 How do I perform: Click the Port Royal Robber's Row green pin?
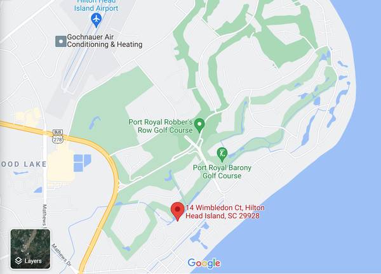(200, 125)
